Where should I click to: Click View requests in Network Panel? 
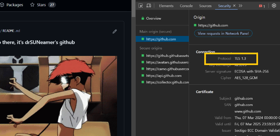pos(223,33)
